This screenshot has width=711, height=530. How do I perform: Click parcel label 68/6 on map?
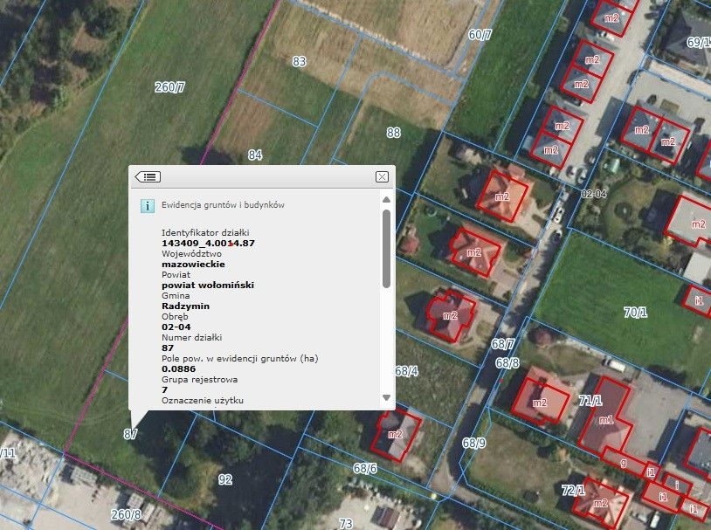(365, 468)
